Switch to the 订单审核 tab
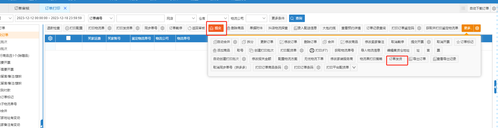Viewport: 498px width, 128px height. coord(22,8)
